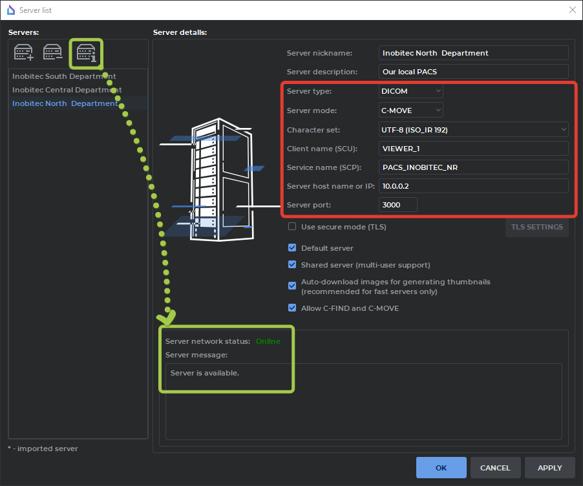Click the server info status icon

pyautogui.click(x=86, y=53)
